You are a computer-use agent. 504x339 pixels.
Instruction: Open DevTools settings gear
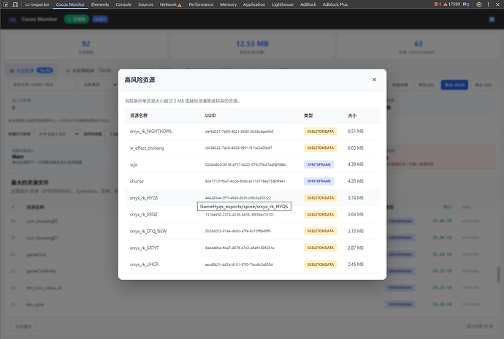coord(479,4)
